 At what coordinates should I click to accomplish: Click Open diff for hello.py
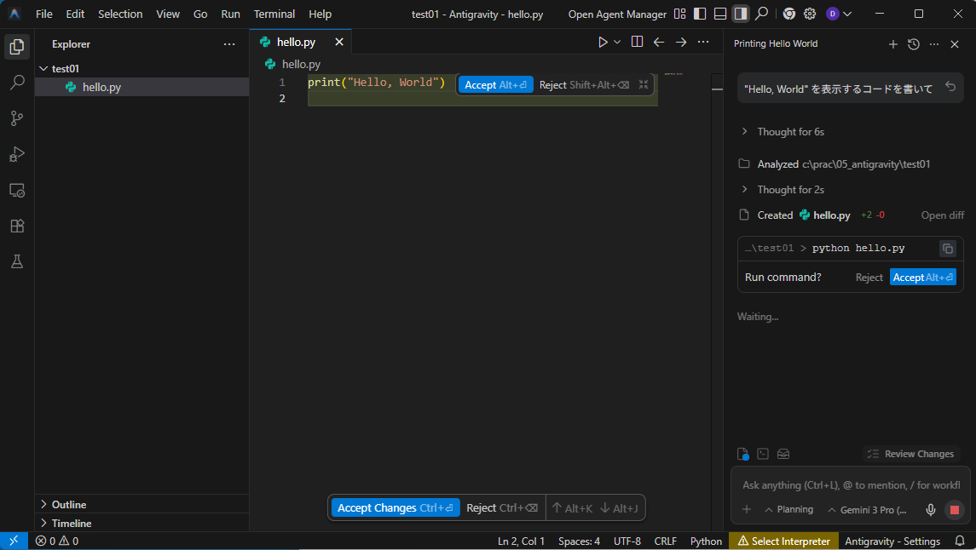pos(943,215)
